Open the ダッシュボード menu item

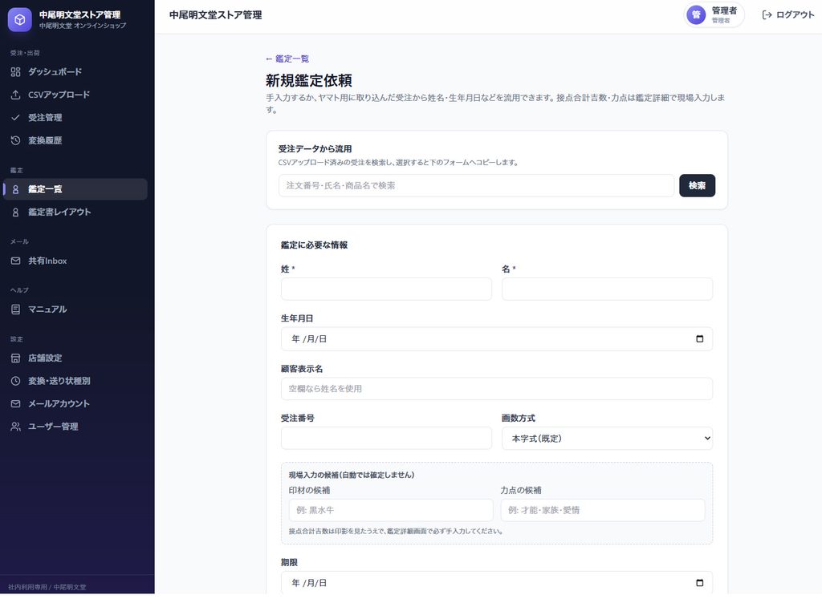75,71
